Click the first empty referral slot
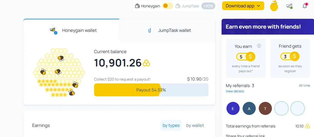 281,108
